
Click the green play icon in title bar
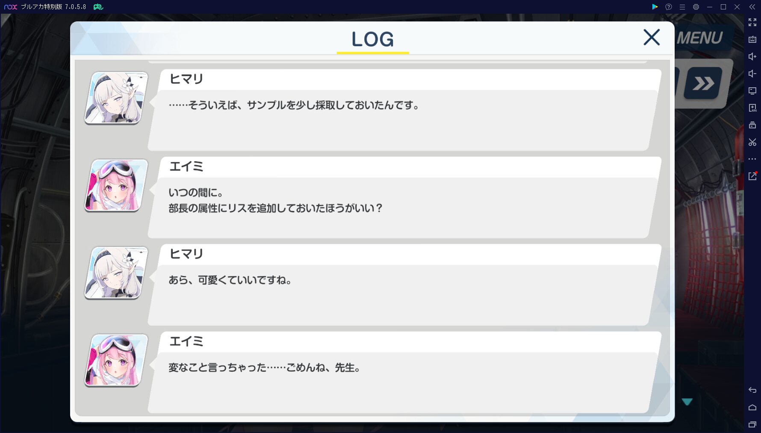(x=655, y=7)
